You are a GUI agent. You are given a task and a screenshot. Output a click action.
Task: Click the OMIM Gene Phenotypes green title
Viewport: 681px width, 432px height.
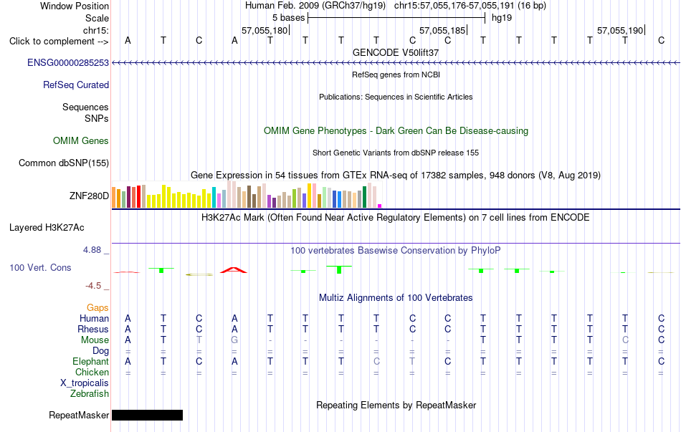396,130
